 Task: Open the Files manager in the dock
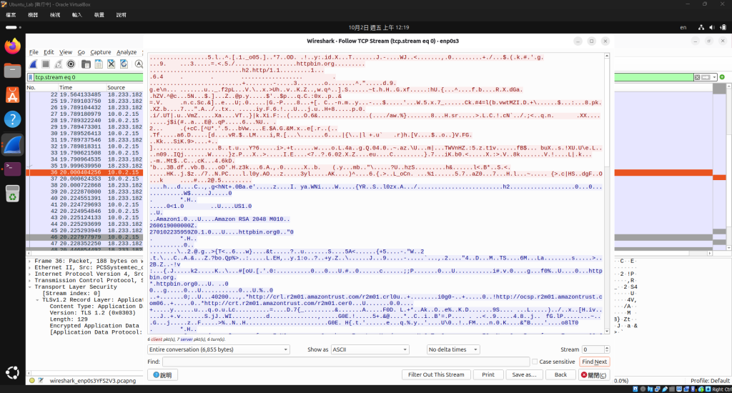point(13,71)
